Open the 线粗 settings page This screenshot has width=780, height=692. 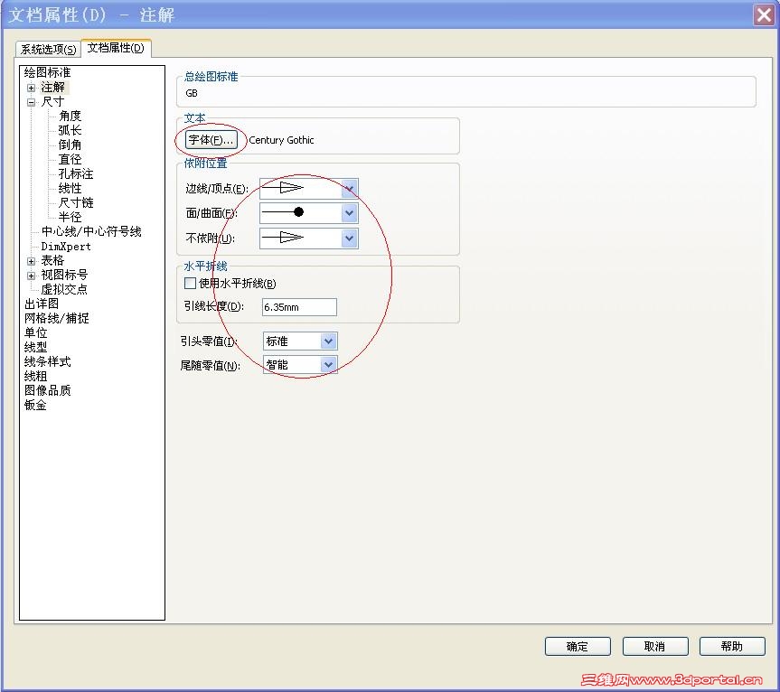pos(36,376)
